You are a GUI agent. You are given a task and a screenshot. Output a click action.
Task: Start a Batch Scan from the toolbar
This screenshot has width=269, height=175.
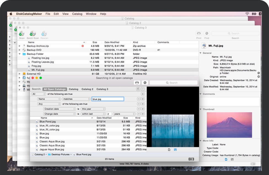pyautogui.click(x=33, y=34)
